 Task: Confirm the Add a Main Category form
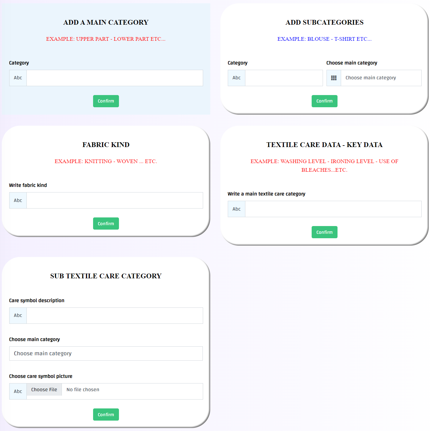[106, 101]
